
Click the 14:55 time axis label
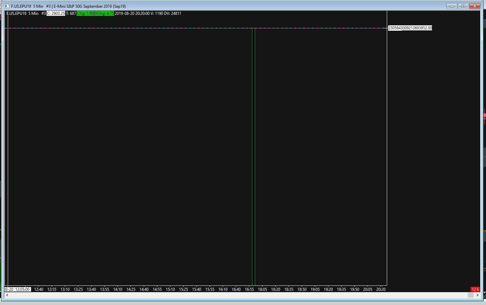157,289
